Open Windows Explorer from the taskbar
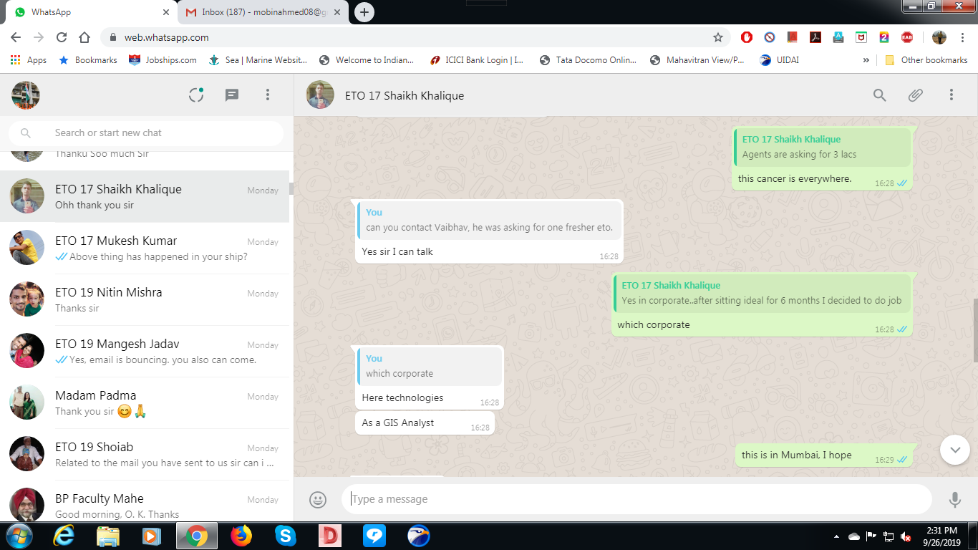The height and width of the screenshot is (550, 978). [108, 536]
